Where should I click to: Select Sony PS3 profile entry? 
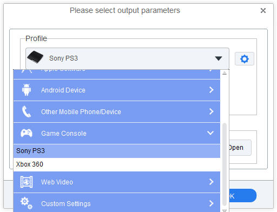point(117,151)
